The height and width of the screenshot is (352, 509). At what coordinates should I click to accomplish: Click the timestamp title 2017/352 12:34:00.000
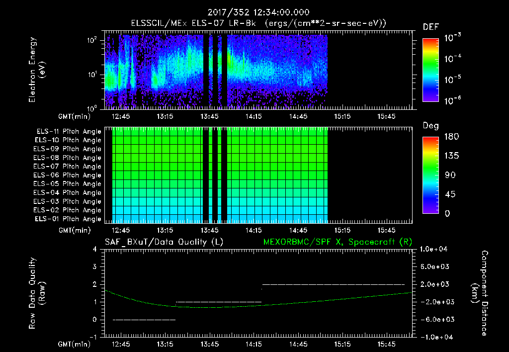[x=258, y=12]
